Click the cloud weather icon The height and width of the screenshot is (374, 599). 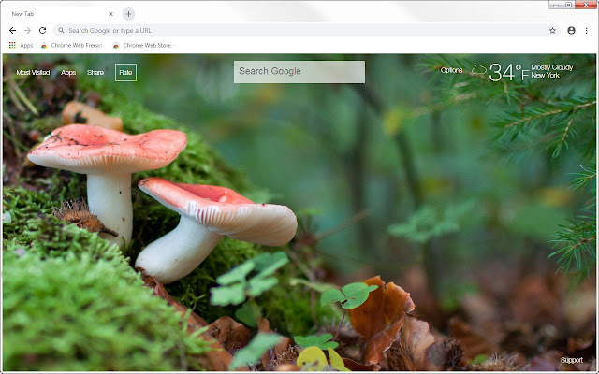pos(478,70)
